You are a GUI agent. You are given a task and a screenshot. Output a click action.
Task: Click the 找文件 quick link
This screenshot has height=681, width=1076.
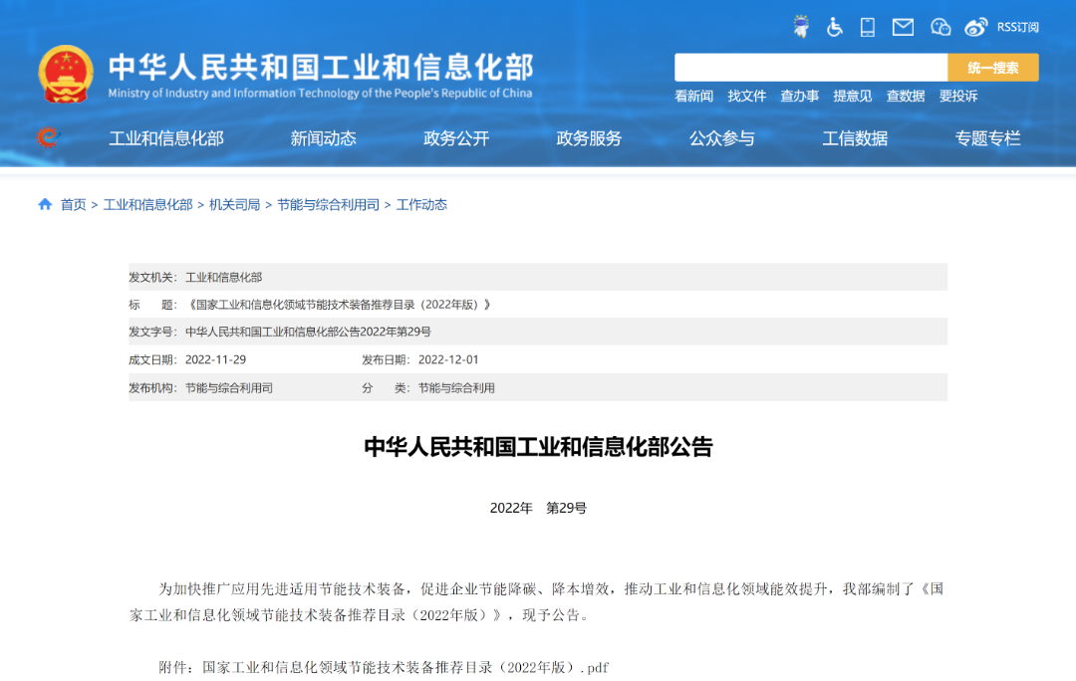[x=746, y=96]
